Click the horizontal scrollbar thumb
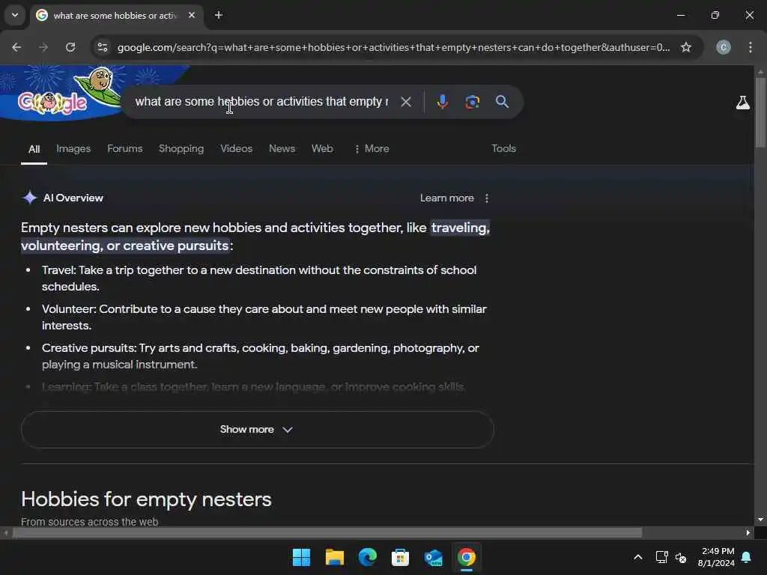The height and width of the screenshot is (575, 767). coord(327,532)
